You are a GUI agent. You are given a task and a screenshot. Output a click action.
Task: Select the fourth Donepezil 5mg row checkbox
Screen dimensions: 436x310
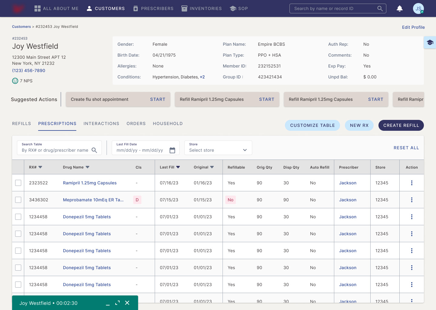click(18, 268)
